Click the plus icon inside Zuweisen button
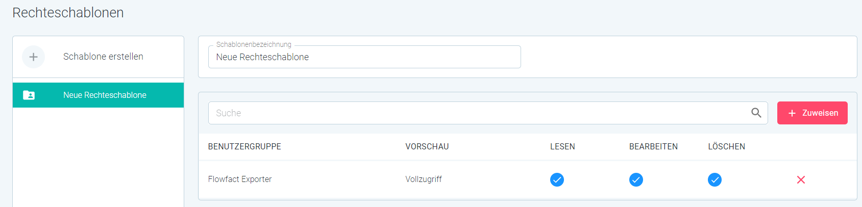862x207 pixels. (792, 113)
